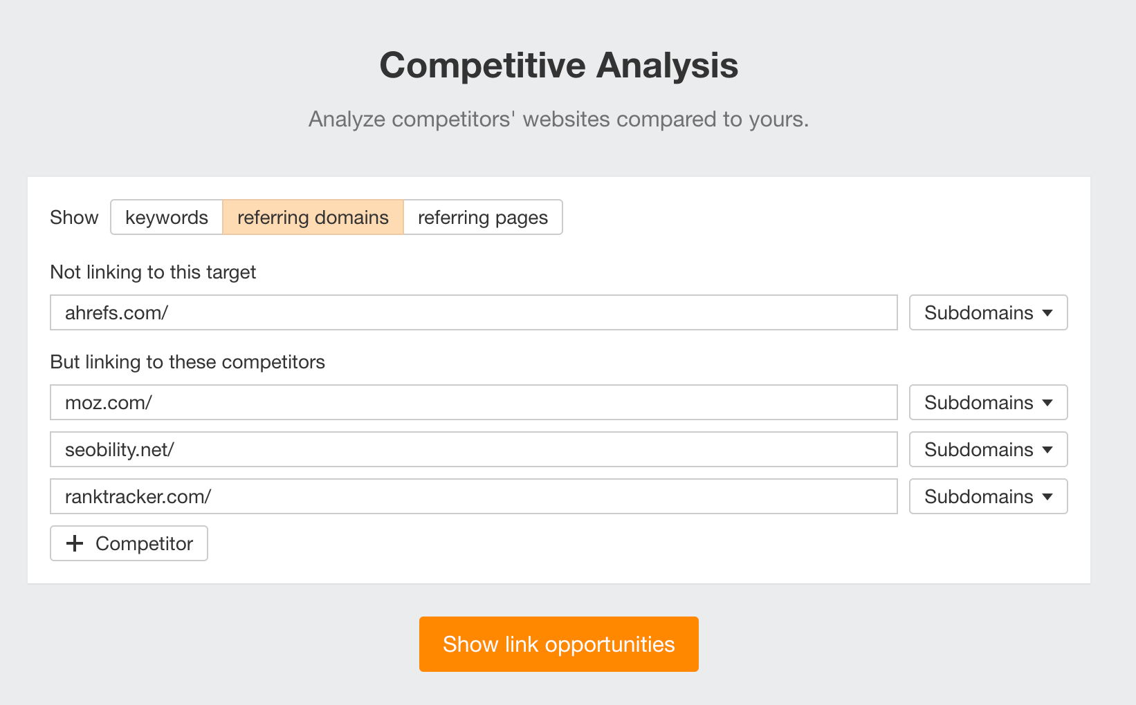
Task: Click the Show label before the tabs
Action: (74, 217)
